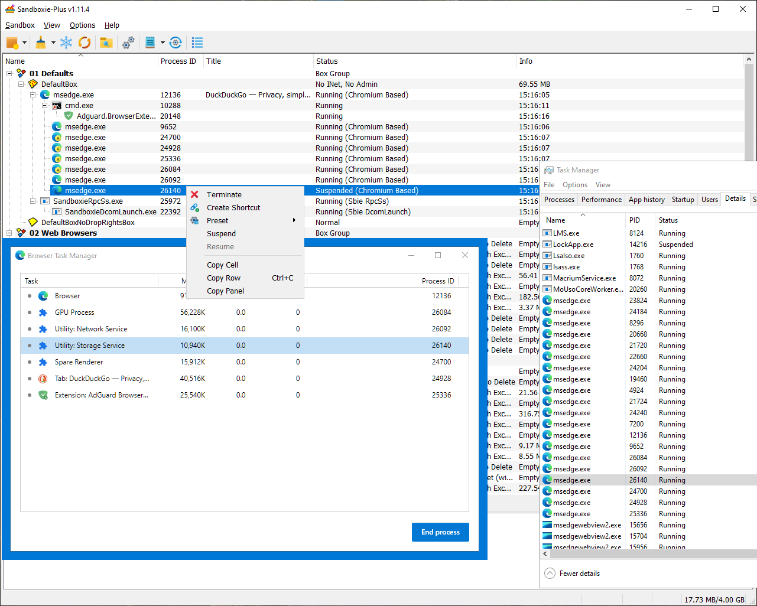Screen dimensions: 757x606
Task: Open sandbox contents via folder magnifier icon
Action: pyautogui.click(x=107, y=43)
